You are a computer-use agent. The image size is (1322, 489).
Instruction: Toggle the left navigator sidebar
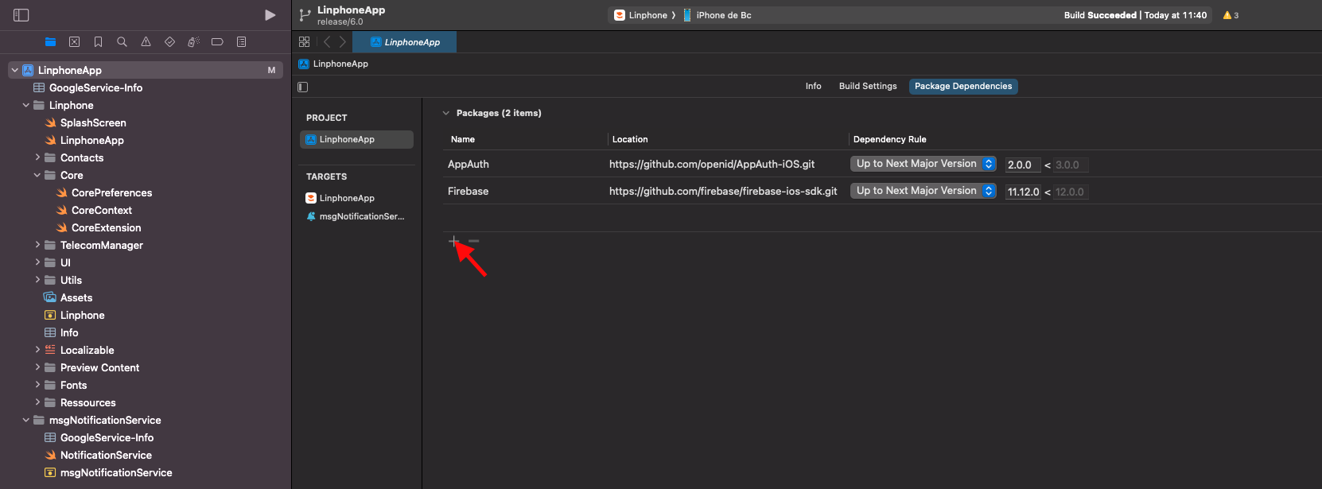[21, 15]
